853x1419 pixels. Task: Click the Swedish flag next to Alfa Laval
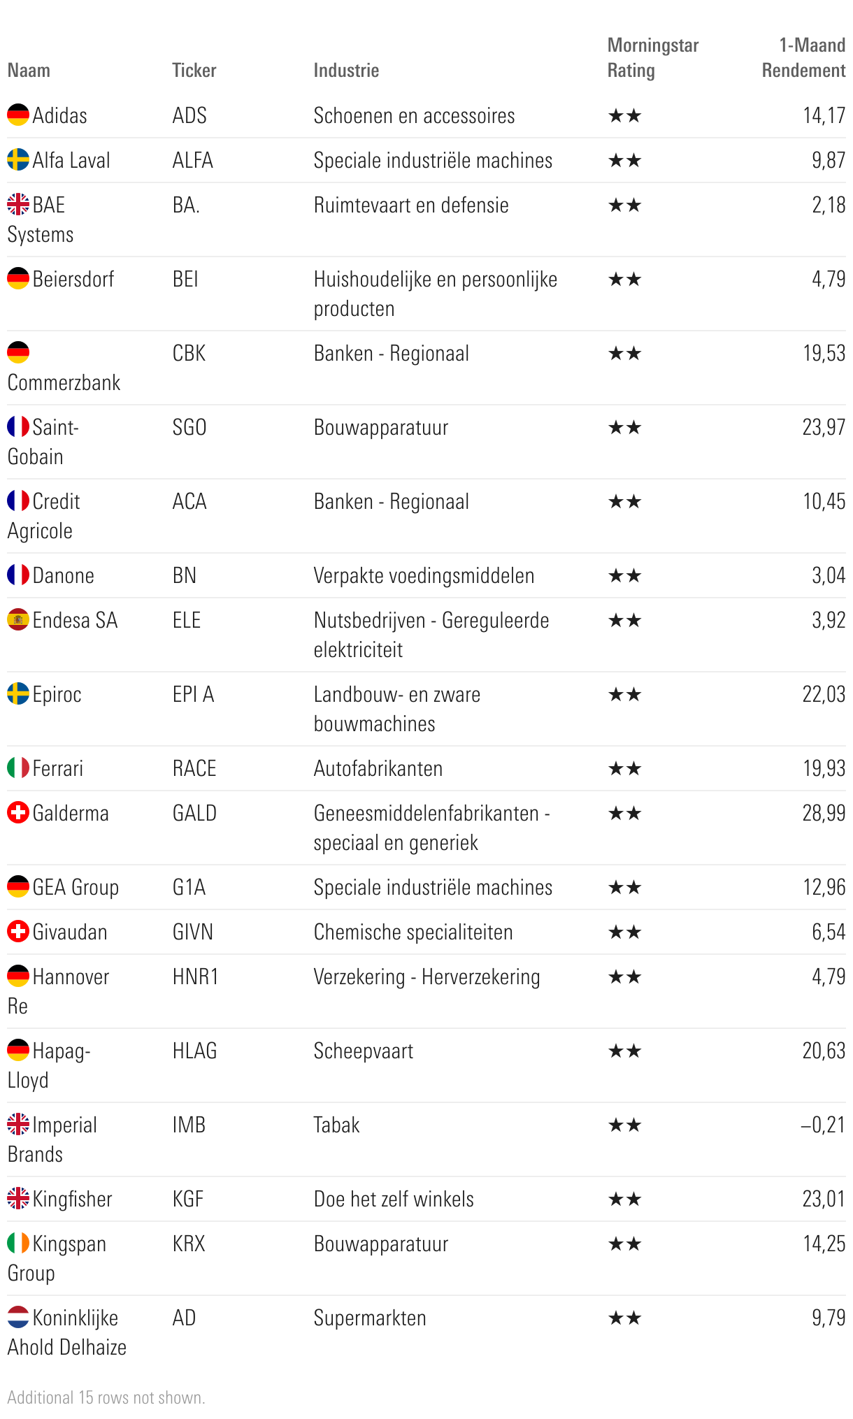[18, 160]
